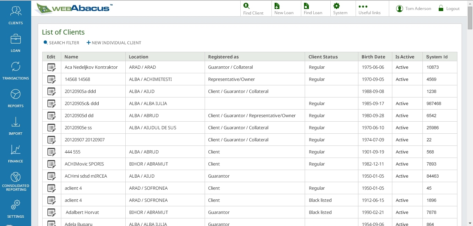Click the location ALBA / ACHIMETESTI
This screenshot has height=226, width=473.
click(150, 79)
